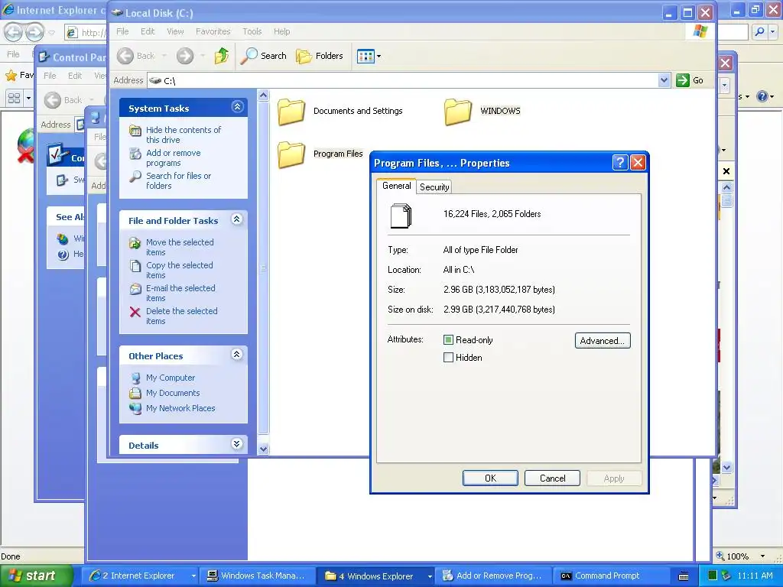Toggle the Read-only attribute checkbox

(x=448, y=340)
